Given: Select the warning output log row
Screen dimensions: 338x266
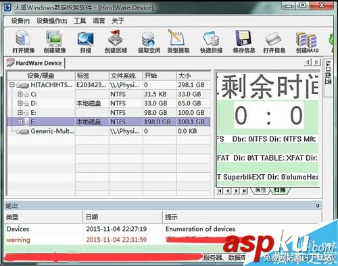Looking at the screenshot, I should 163,240.
